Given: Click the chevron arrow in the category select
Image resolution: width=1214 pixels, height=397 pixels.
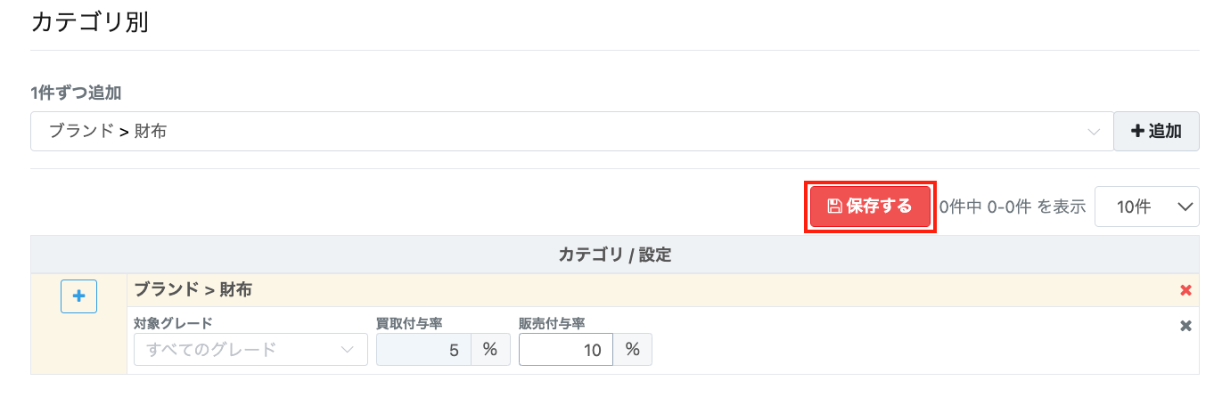Looking at the screenshot, I should [1094, 132].
